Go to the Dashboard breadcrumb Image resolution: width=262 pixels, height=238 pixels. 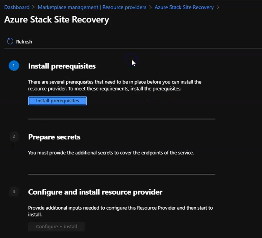(x=17, y=7)
